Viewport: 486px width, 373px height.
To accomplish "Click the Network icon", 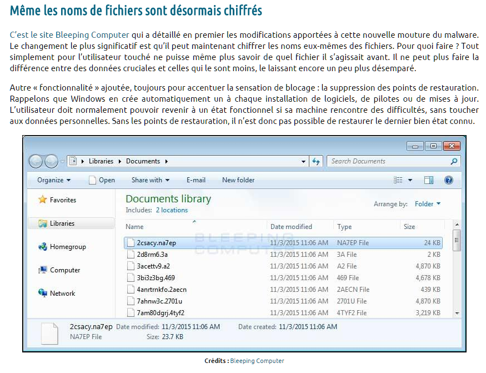I will click(42, 292).
